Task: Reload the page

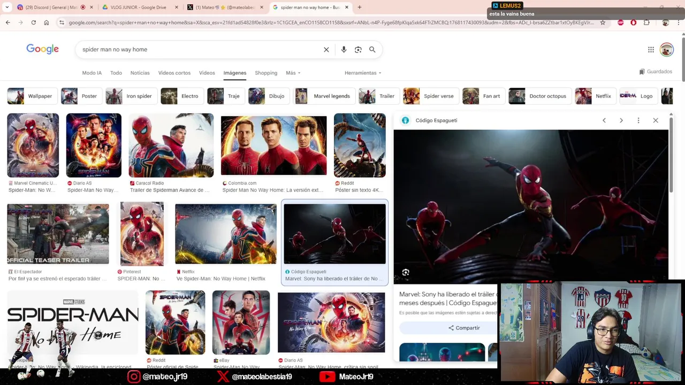Action: click(x=33, y=22)
